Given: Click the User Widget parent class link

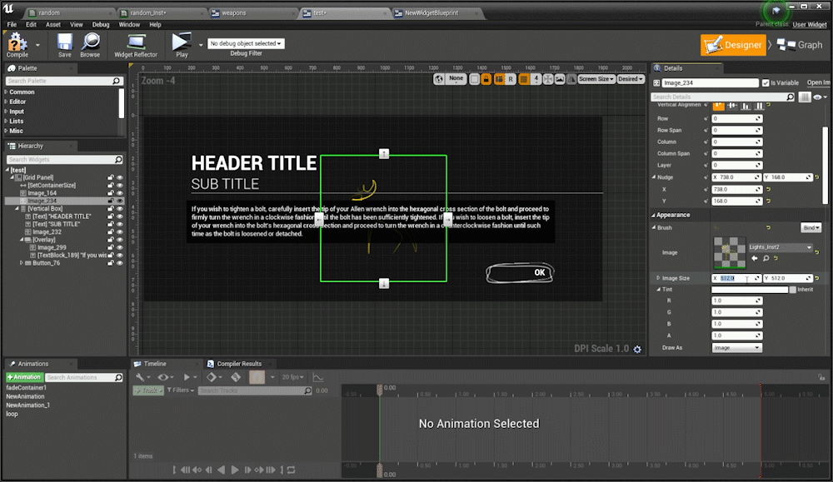Looking at the screenshot, I should tap(810, 24).
